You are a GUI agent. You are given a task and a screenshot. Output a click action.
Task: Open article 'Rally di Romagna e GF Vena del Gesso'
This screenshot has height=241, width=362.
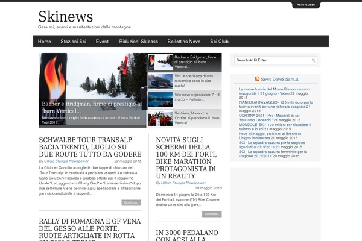90,230
